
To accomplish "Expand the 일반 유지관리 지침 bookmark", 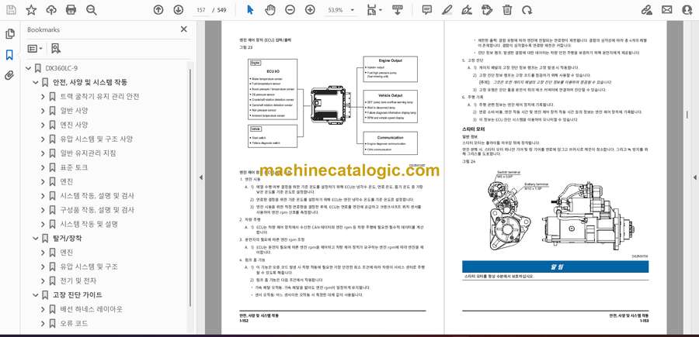I will click(x=43, y=153).
